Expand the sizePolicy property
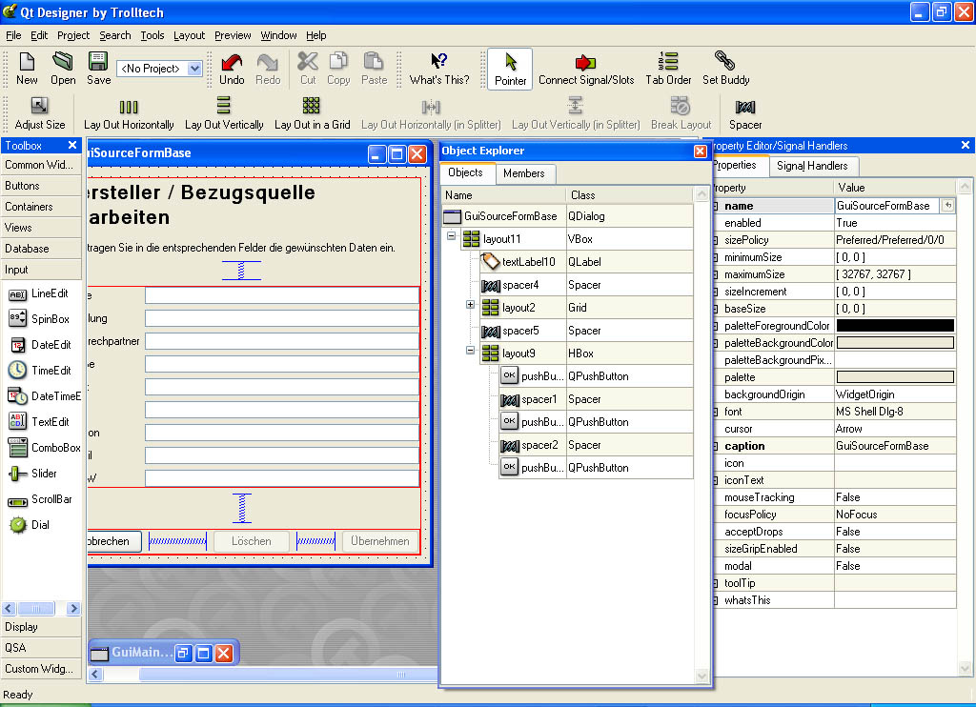The height and width of the screenshot is (707, 976). 715,240
